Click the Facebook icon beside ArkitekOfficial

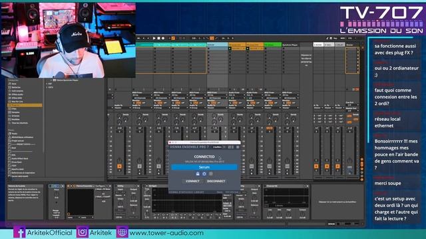pyautogui.click(x=19, y=232)
